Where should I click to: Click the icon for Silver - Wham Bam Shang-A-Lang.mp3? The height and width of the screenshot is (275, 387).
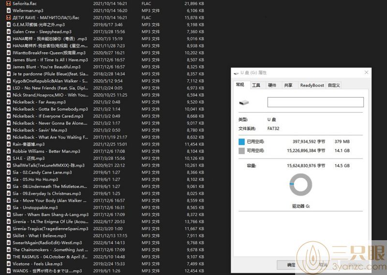pos(9,214)
